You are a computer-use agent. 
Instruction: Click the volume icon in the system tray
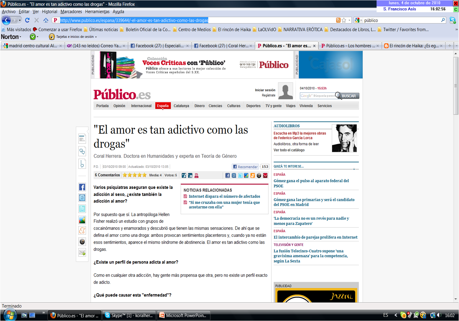coord(439,315)
